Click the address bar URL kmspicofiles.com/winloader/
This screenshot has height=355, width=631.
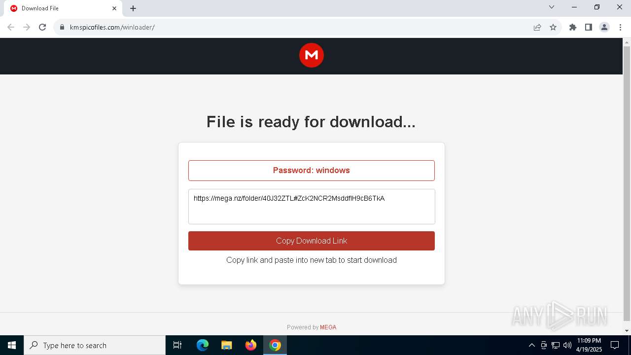112,27
